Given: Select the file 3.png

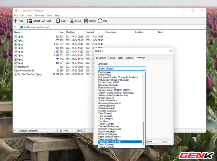Looking at the screenshot, I should click(x=20, y=40).
